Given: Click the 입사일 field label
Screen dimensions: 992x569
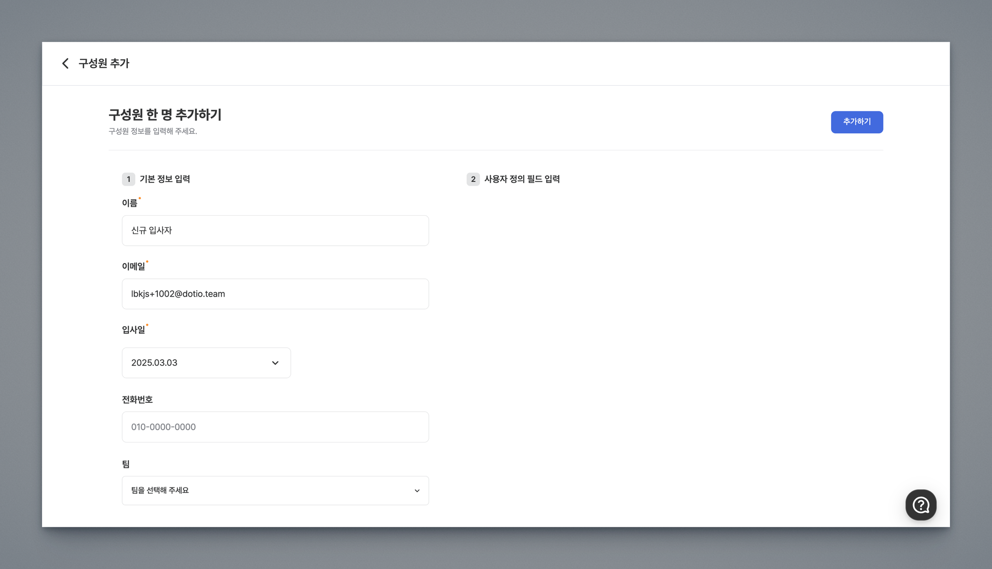Looking at the screenshot, I should click(133, 330).
